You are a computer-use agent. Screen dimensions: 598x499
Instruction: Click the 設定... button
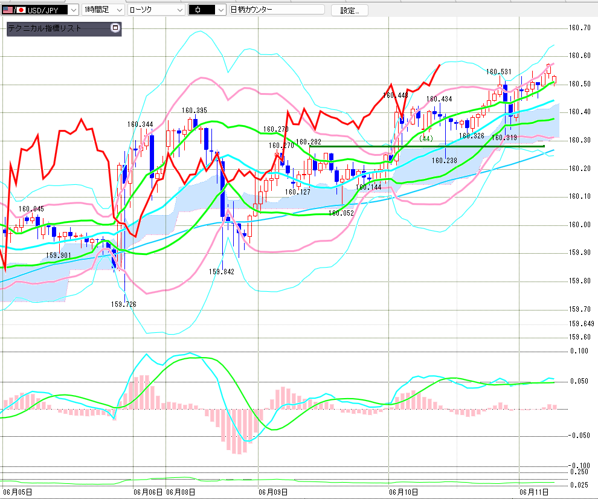click(349, 11)
